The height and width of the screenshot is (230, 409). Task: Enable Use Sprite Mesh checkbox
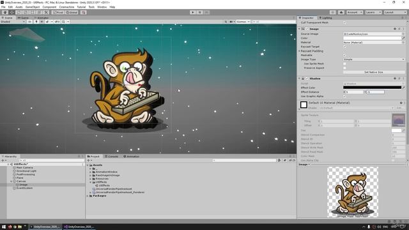344,64
